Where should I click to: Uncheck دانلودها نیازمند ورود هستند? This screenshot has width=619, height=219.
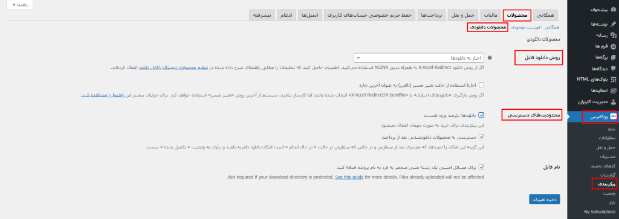[x=481, y=115]
